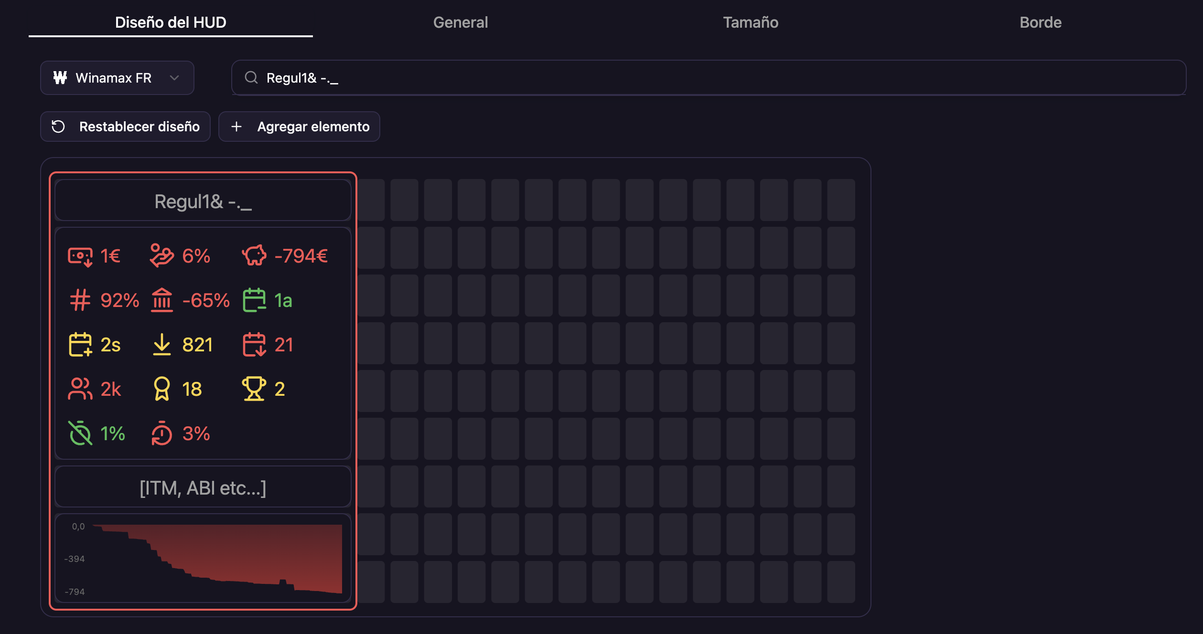Click the Winamax W logo icon
This screenshot has width=1203, height=634.
click(x=60, y=77)
